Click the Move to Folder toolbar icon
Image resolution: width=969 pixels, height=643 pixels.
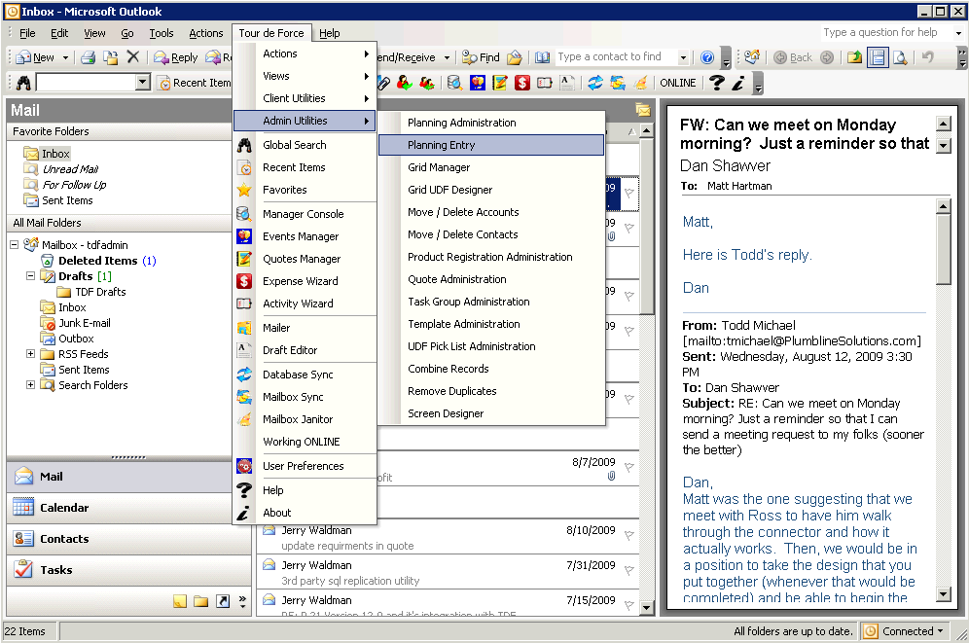(111, 57)
